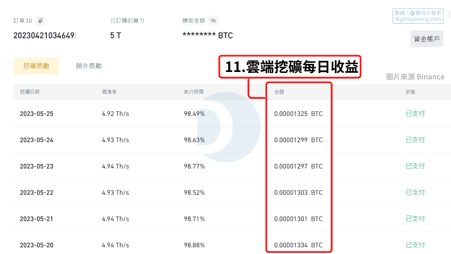451x254 pixels.
Task: Click 已支付 status for 2023-05-21
Action: click(x=415, y=219)
